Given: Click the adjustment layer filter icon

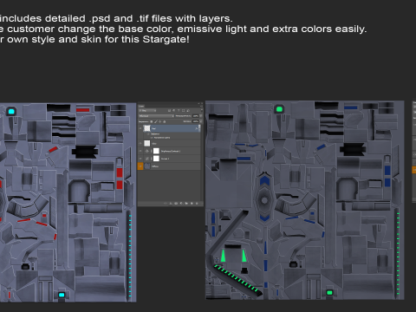Looking at the screenshot, I should (174, 110).
